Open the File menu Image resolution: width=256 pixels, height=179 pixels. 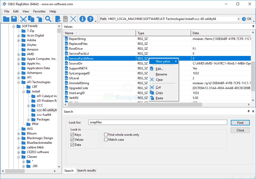click(7, 11)
